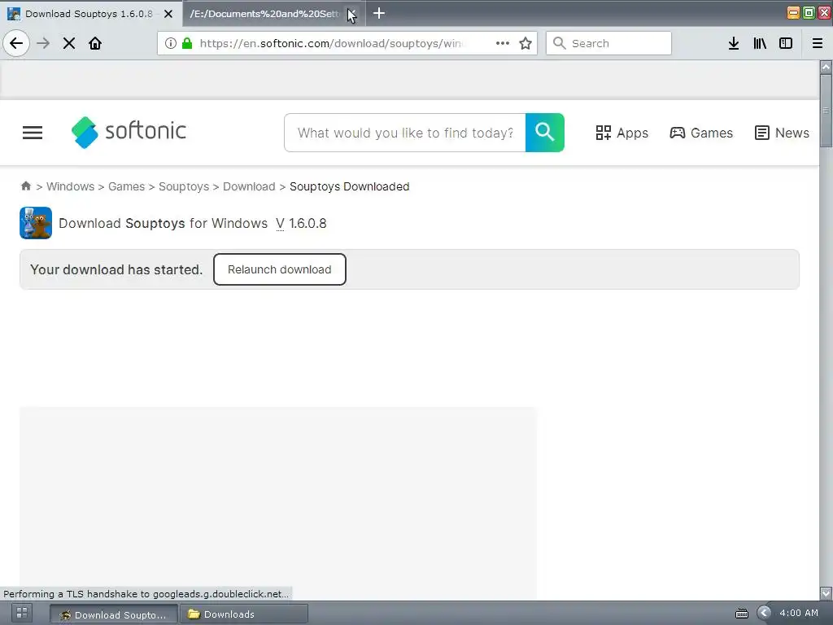Click the V version abbreviation label
The height and width of the screenshot is (625, 833).
click(x=280, y=223)
